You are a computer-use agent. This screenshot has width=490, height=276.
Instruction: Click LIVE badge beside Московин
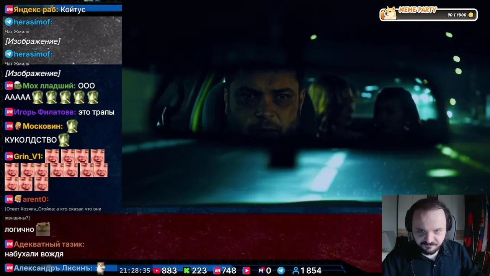(x=9, y=126)
